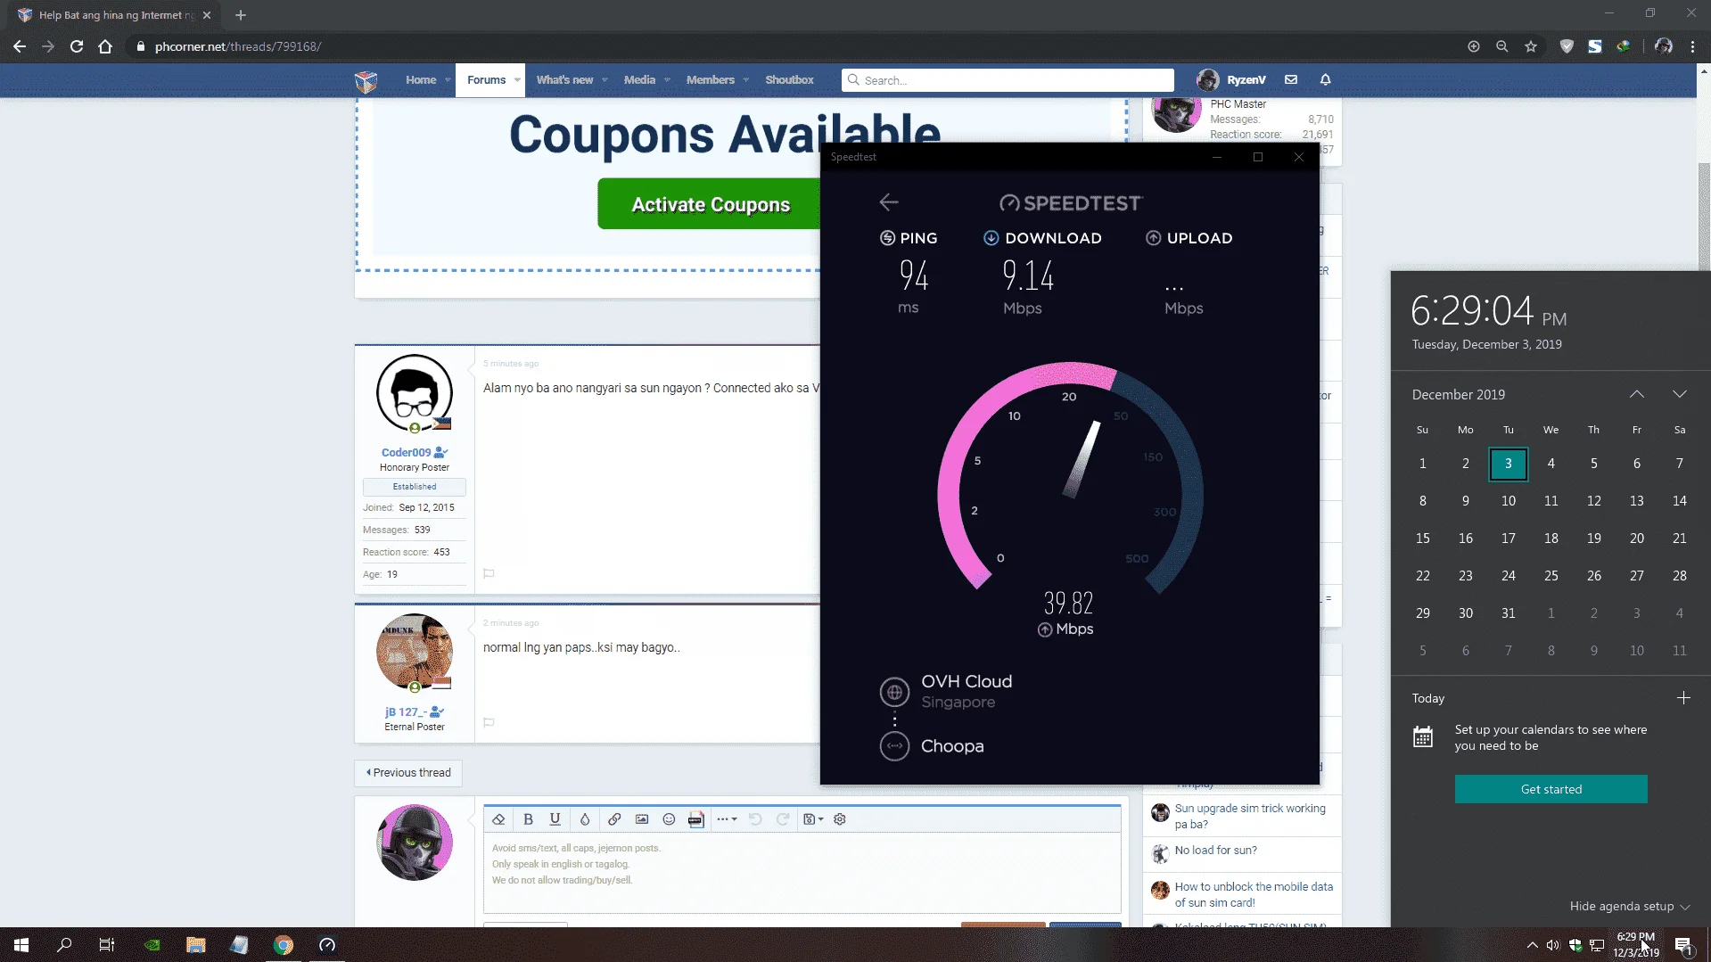Screen dimensions: 1711x962
Task: Open the Media tab
Action: pyautogui.click(x=639, y=80)
